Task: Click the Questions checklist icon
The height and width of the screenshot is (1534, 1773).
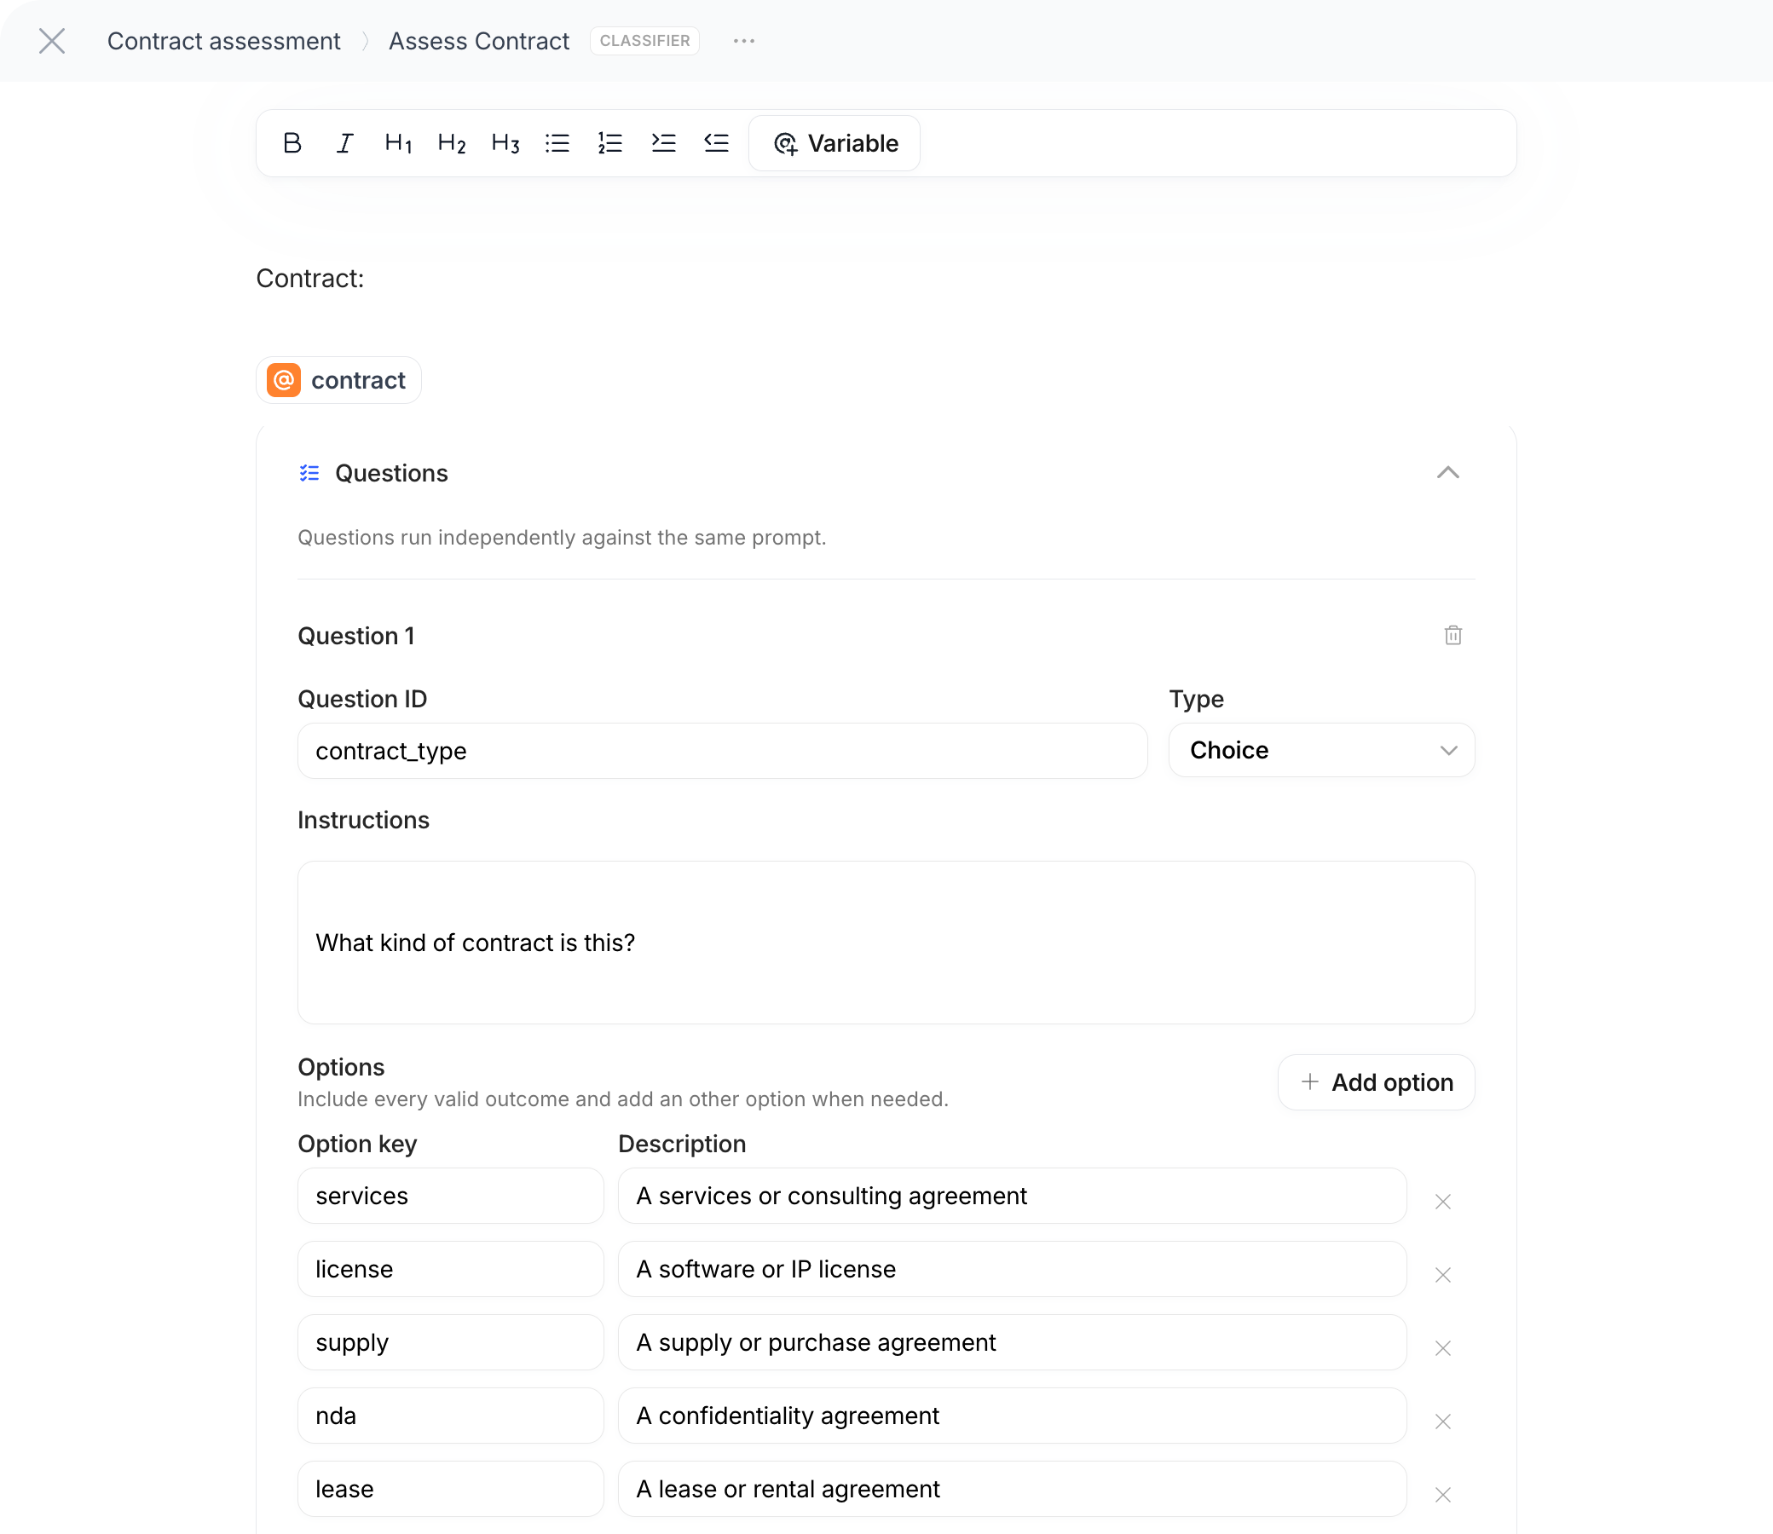Action: 309,473
